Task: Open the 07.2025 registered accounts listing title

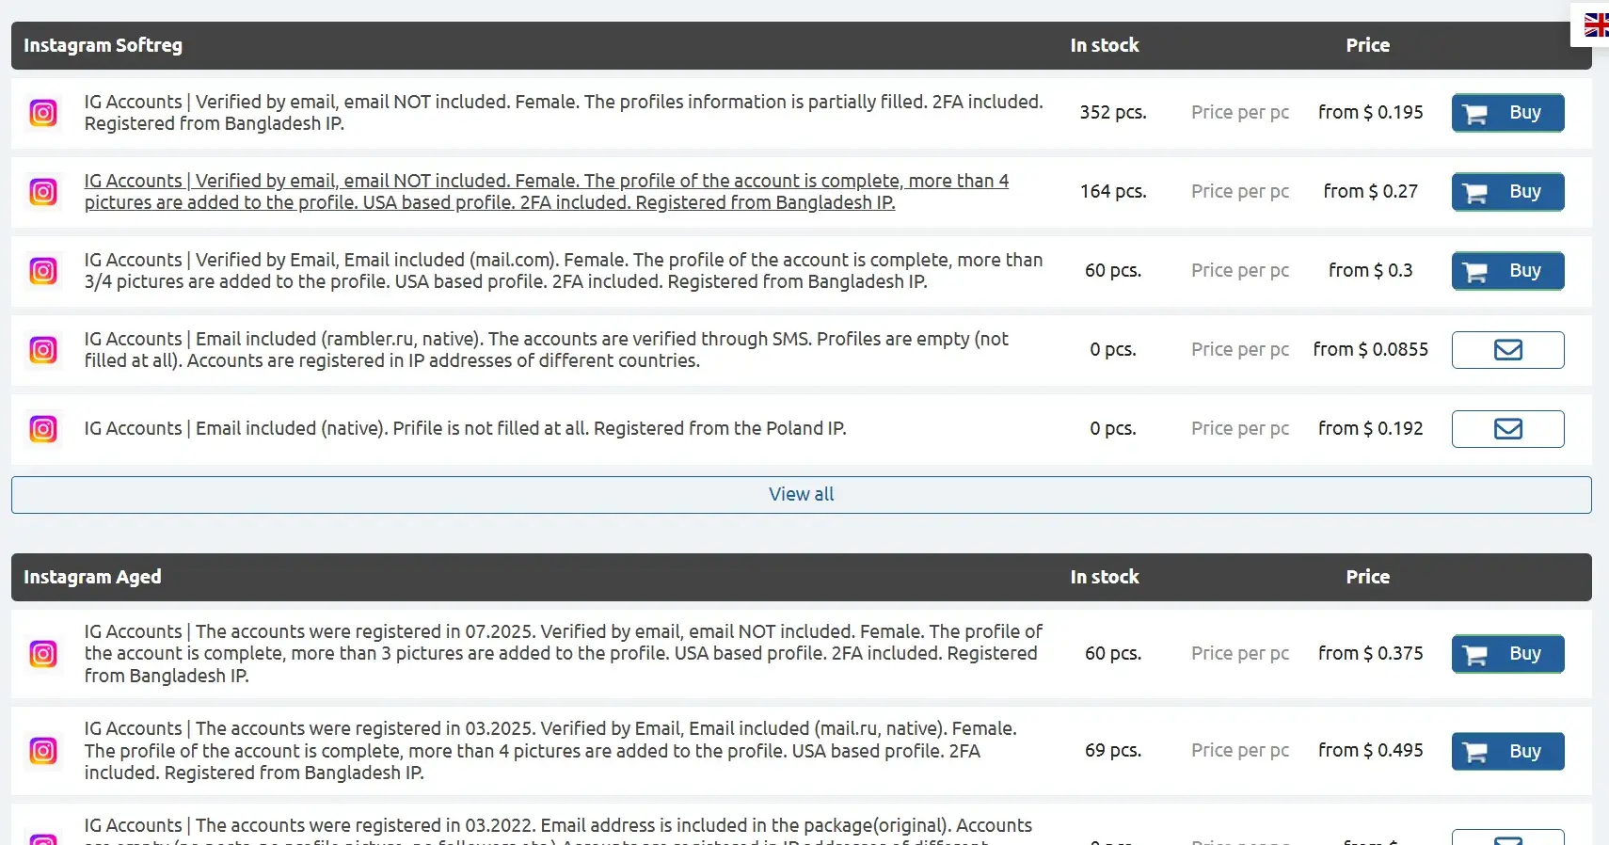Action: [563, 654]
